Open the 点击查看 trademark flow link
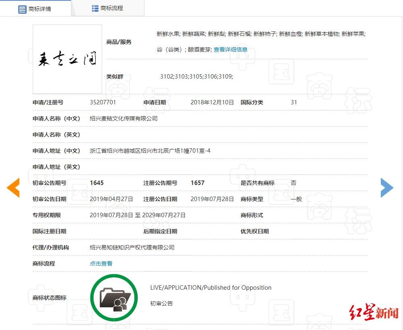Viewport: 403px width, 330px height. (101, 264)
